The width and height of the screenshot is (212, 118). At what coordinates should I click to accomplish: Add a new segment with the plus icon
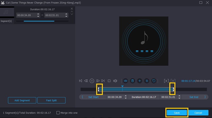click(x=140, y=81)
